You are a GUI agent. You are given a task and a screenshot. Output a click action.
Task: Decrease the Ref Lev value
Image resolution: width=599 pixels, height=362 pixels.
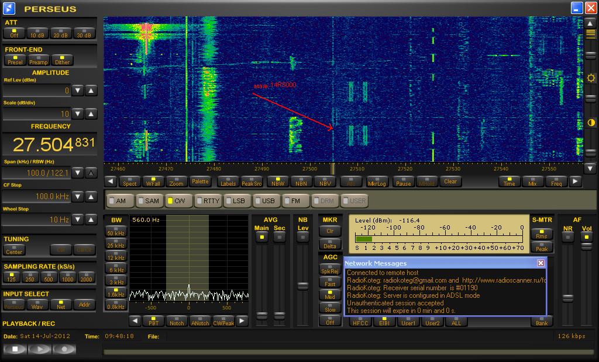tap(78, 90)
